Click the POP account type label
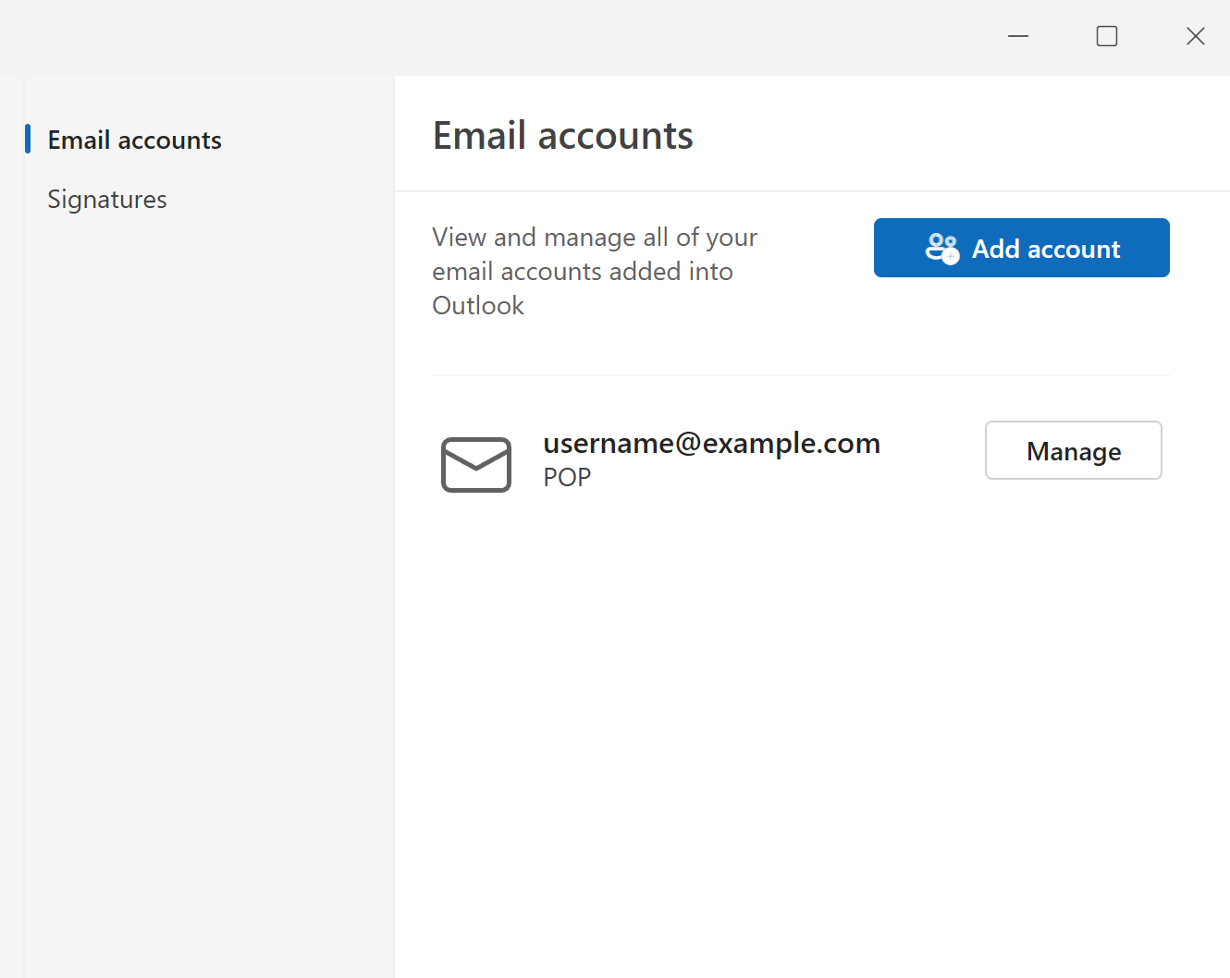 567,477
